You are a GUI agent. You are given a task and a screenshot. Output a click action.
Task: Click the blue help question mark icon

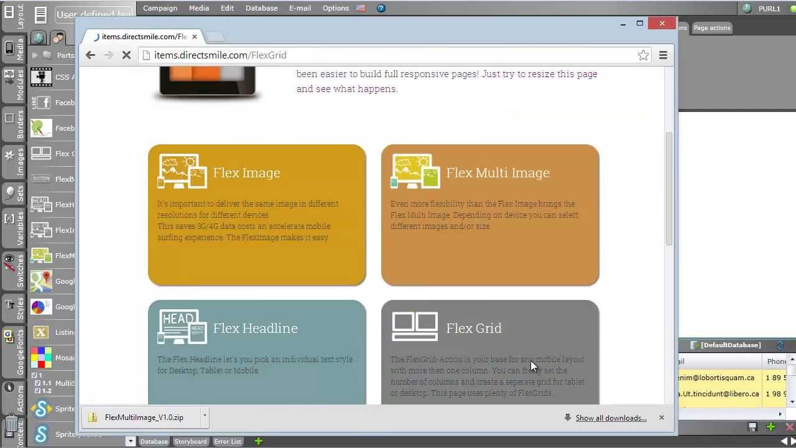(381, 8)
